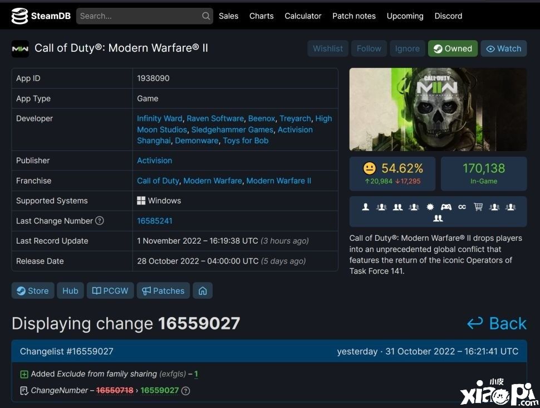Open the Charts menu
Screen dimensions: 540x408
[x=262, y=16]
